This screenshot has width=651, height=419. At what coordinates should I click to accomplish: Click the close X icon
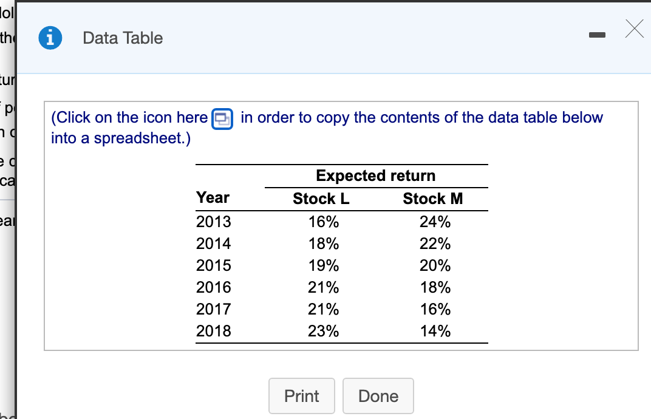tap(634, 29)
